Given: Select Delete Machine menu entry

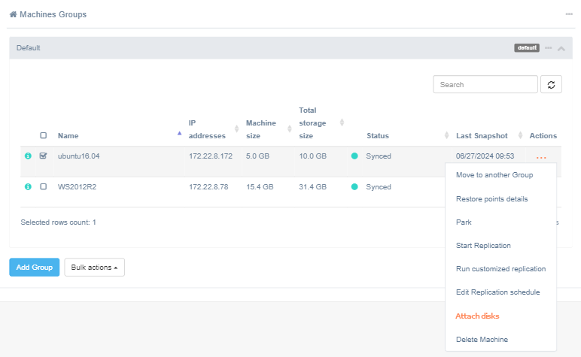Looking at the screenshot, I should pos(482,340).
